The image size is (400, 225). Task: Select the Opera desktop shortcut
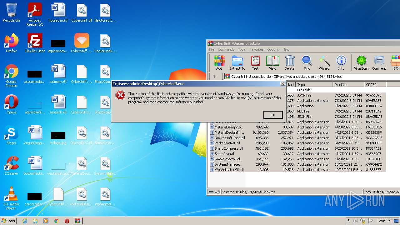[x=11, y=104]
